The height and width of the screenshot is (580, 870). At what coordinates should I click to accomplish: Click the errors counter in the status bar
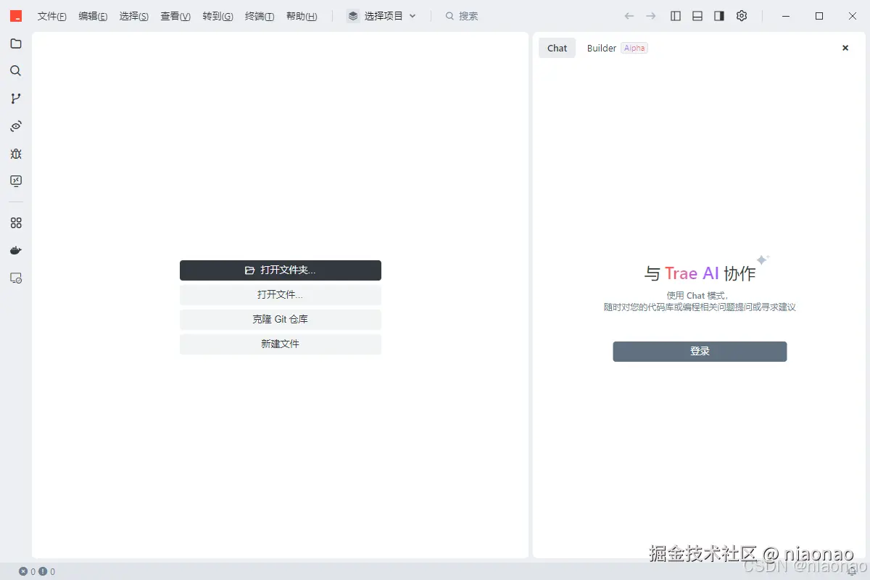pyautogui.click(x=27, y=571)
